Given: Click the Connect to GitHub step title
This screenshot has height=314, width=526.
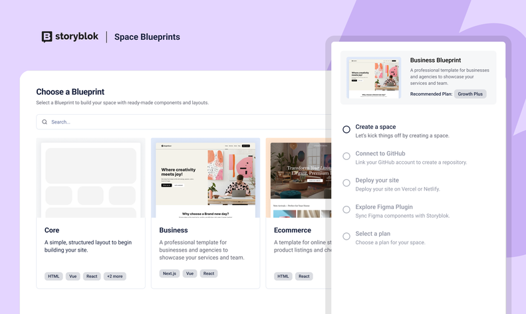Looking at the screenshot, I should pos(380,153).
